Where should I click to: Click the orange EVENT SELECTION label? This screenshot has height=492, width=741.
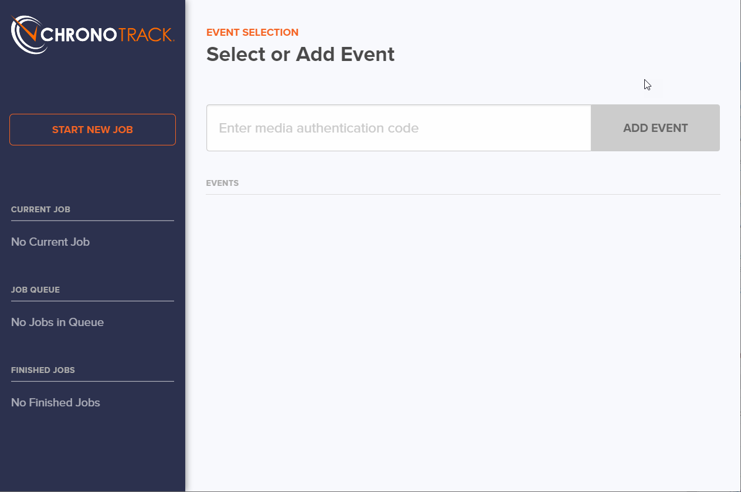point(252,32)
